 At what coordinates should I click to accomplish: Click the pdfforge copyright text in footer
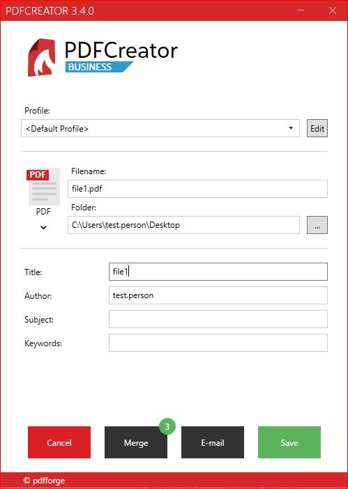point(44,481)
